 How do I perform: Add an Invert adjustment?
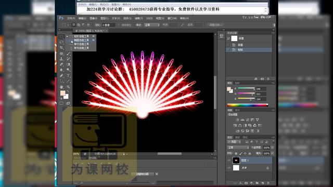click(x=237, y=131)
